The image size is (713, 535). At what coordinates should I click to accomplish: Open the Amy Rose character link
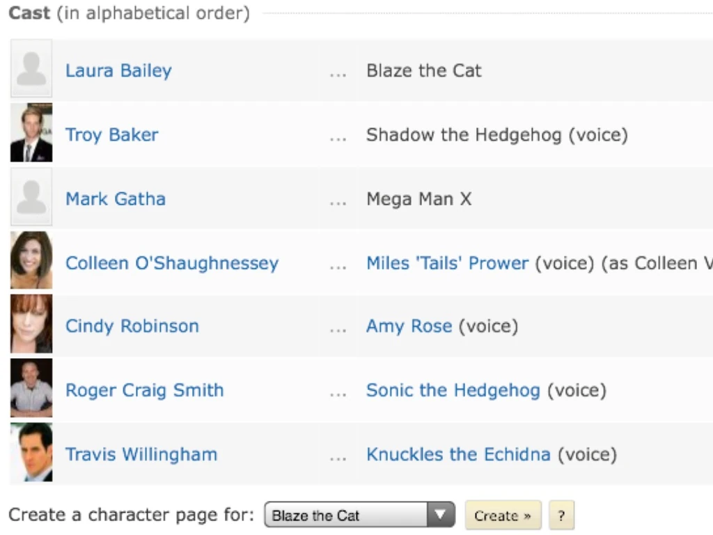pyautogui.click(x=409, y=325)
